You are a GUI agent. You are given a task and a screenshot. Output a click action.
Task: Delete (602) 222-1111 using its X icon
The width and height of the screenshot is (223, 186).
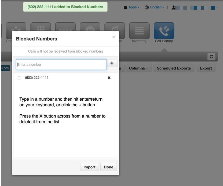tap(109, 78)
